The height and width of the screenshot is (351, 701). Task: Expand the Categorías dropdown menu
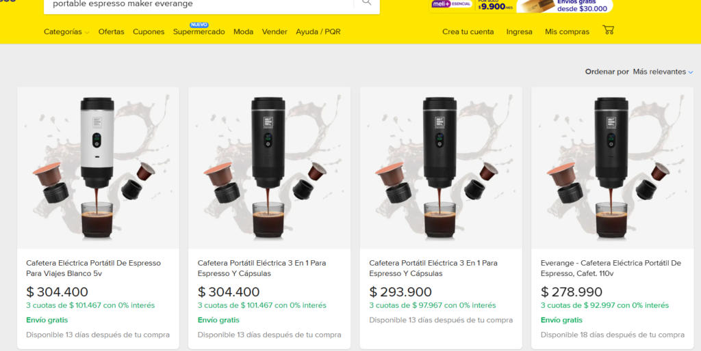(x=66, y=32)
